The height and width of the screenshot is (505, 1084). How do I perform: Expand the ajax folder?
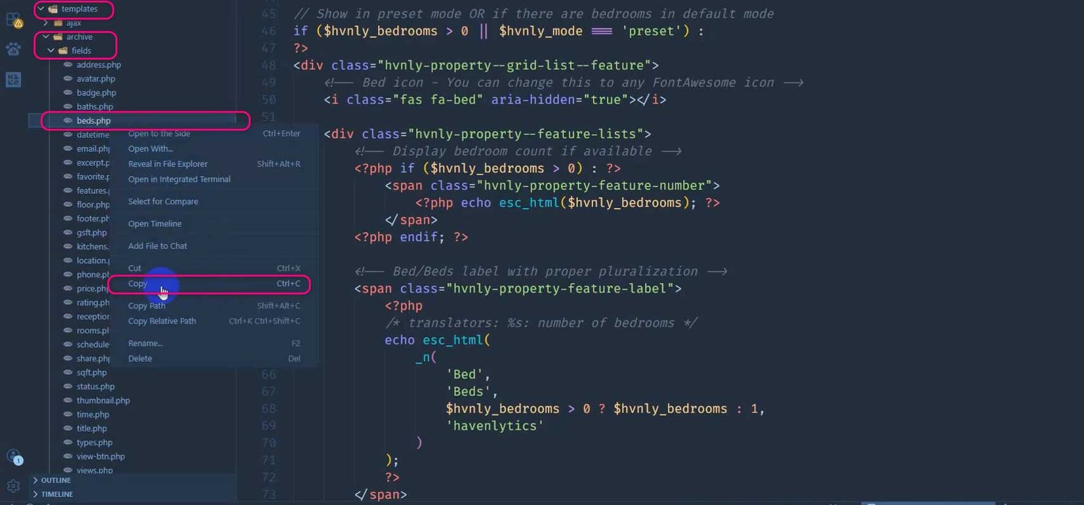(45, 23)
